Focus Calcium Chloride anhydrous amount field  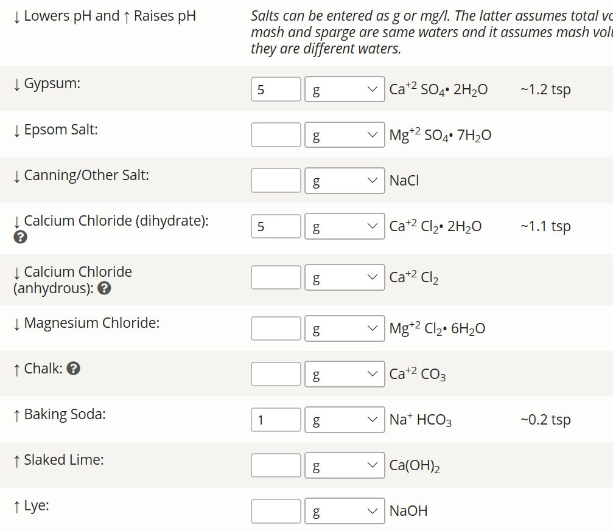pyautogui.click(x=276, y=277)
